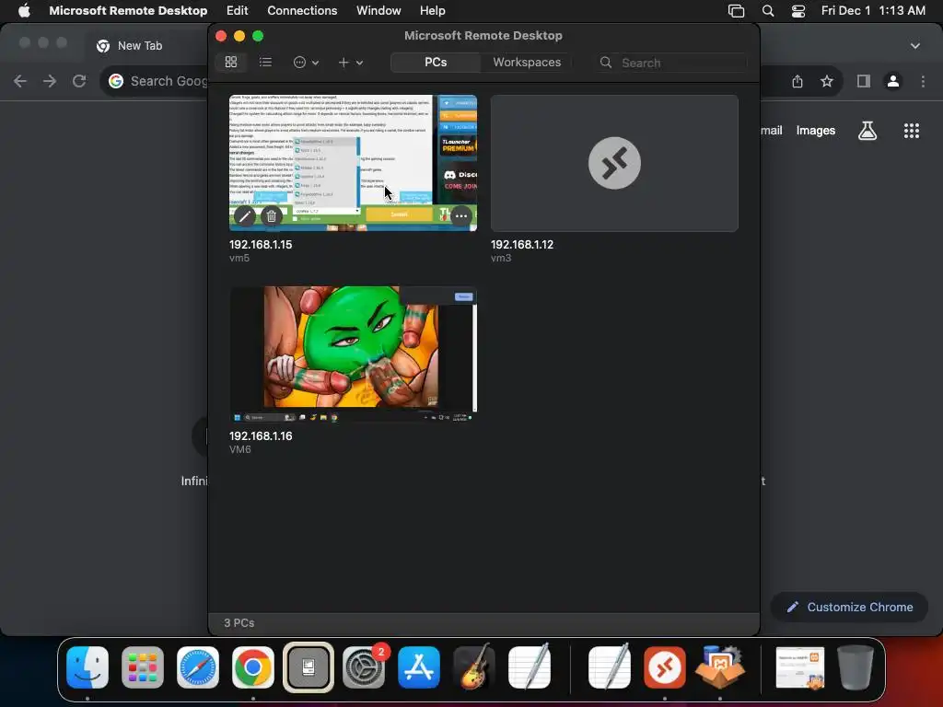The image size is (943, 707).
Task: Open Google Chrome from the Dock
Action: (x=253, y=667)
